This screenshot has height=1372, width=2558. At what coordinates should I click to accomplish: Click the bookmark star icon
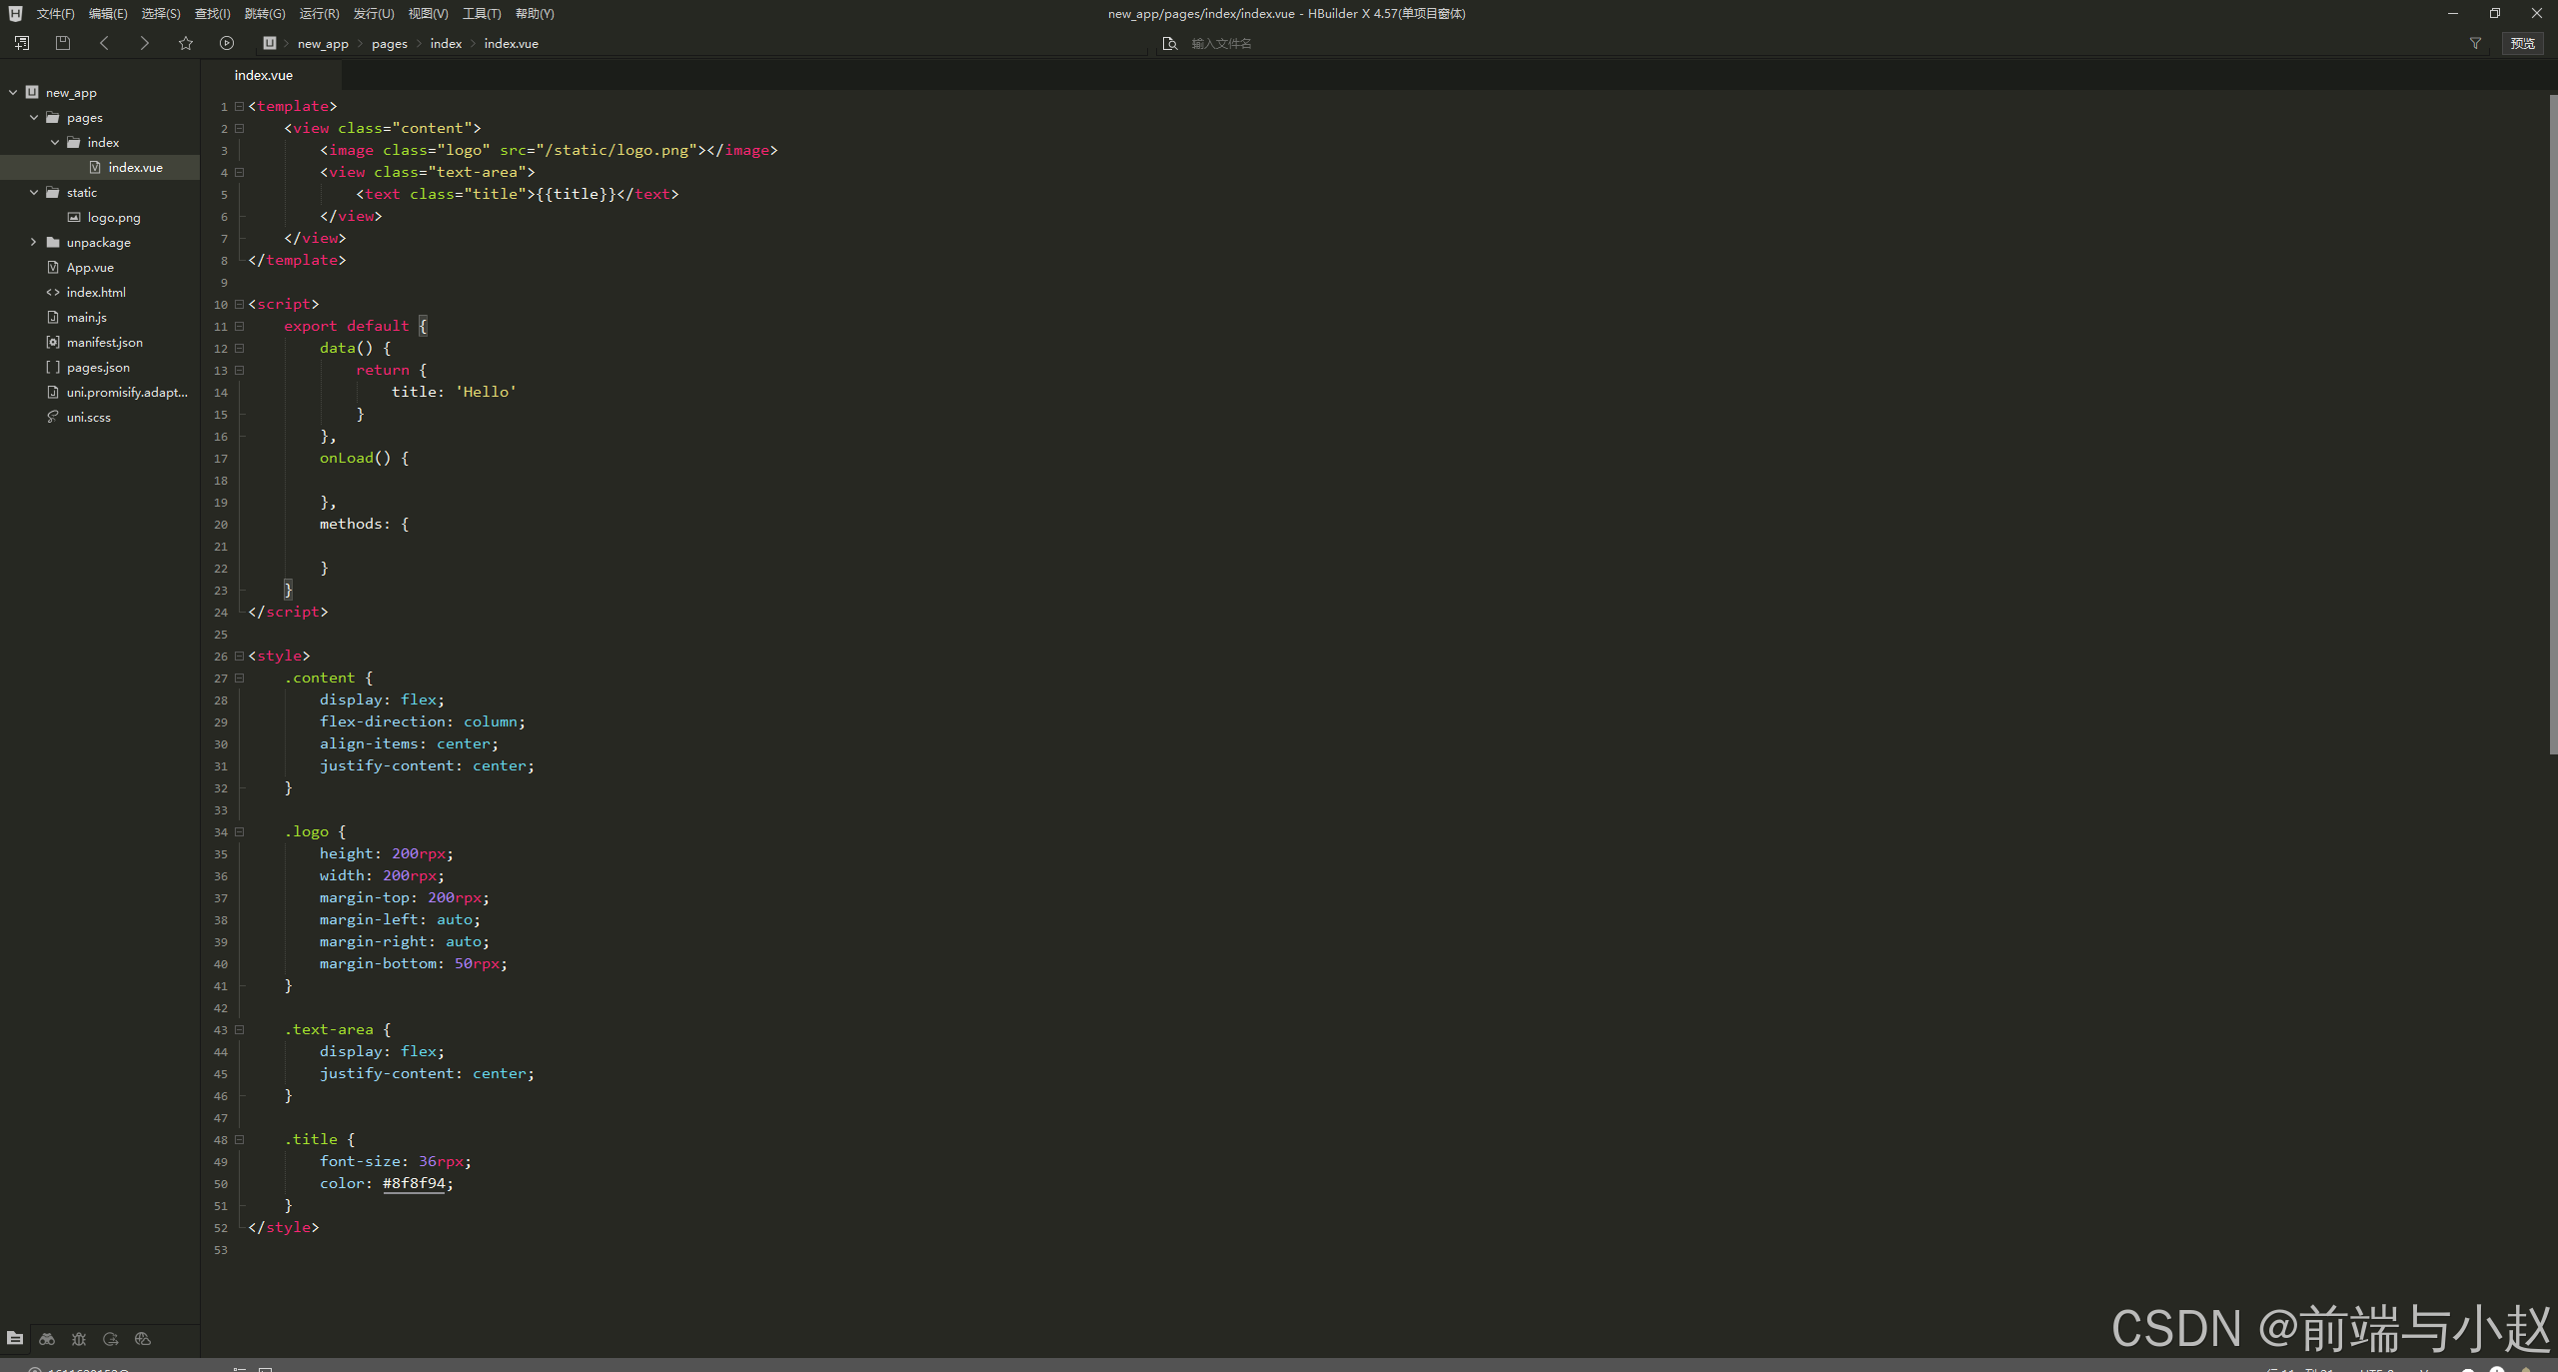pyautogui.click(x=186, y=43)
